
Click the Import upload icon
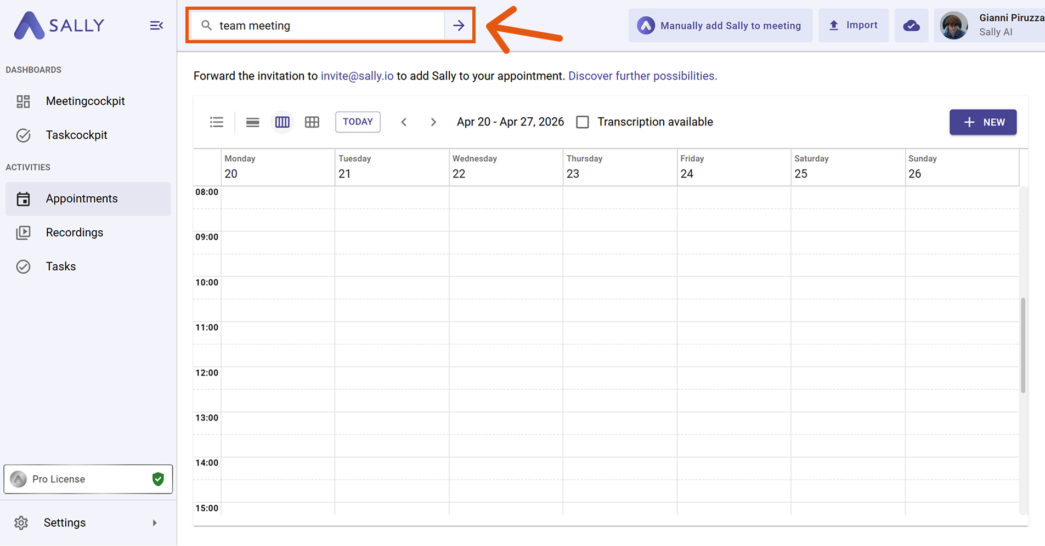click(x=834, y=25)
